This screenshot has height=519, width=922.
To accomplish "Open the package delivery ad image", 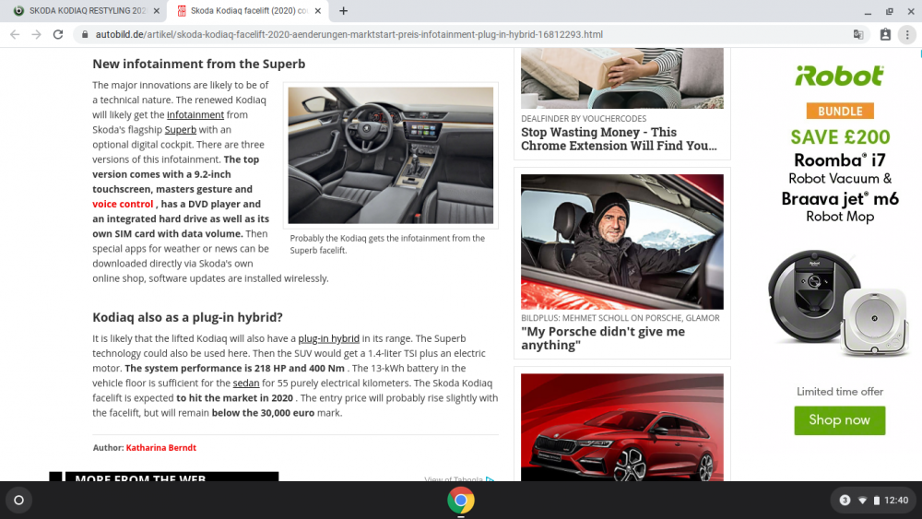I will click(622, 78).
